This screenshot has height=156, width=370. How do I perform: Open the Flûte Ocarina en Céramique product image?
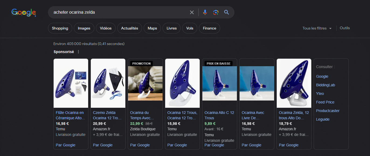(71, 83)
